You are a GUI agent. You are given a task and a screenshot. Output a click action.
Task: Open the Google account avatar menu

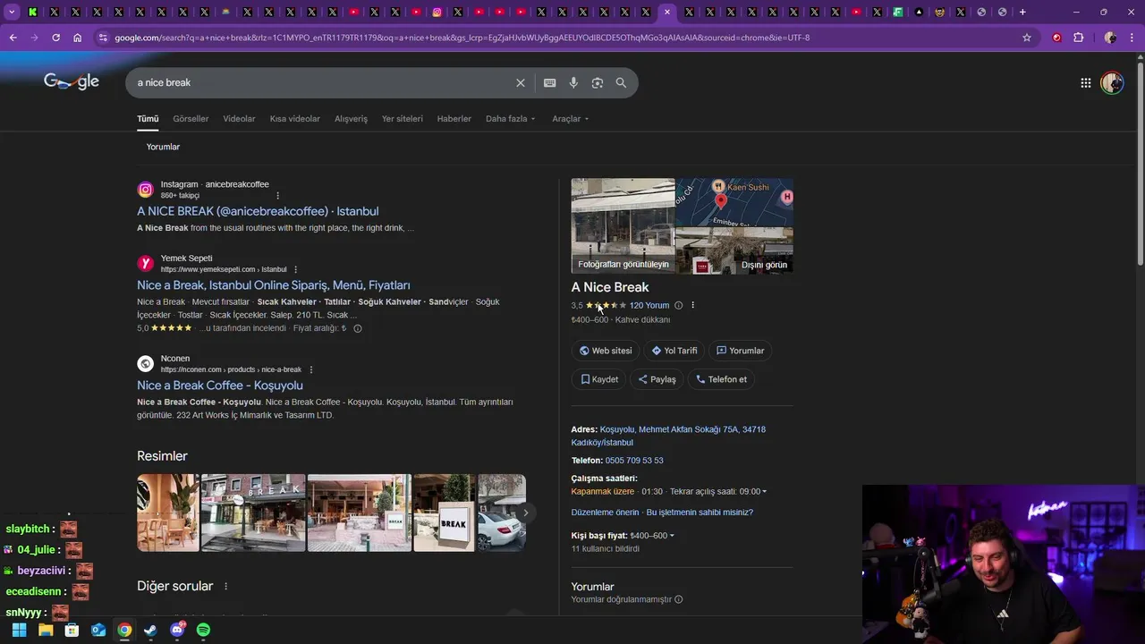tap(1112, 82)
